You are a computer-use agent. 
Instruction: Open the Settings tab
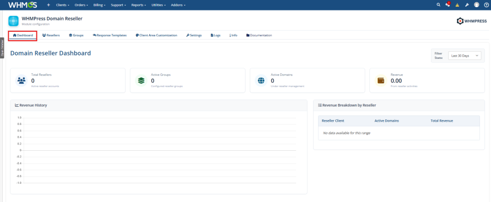coord(194,35)
